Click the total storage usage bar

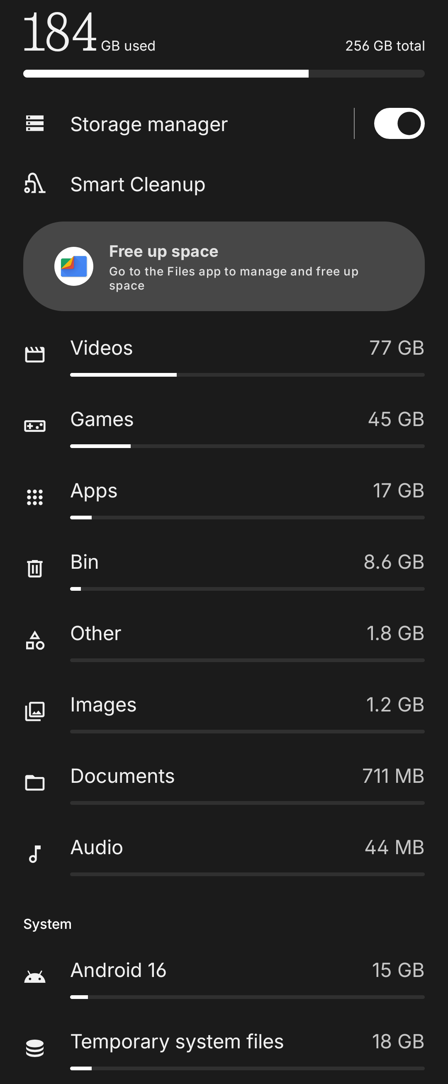pos(224,74)
